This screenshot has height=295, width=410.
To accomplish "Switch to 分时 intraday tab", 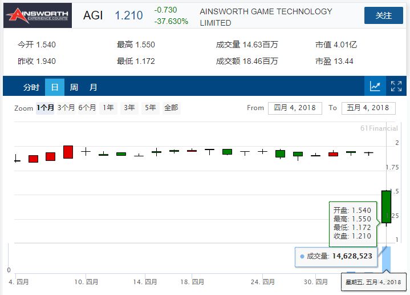I will coord(31,87).
